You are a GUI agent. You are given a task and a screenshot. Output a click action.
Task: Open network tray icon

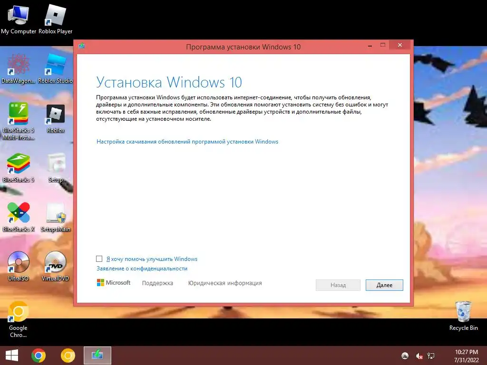(x=431, y=355)
